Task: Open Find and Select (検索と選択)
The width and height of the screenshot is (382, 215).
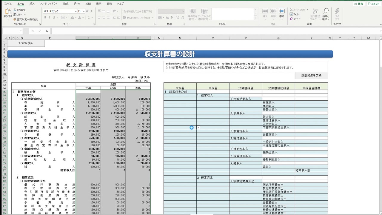Action: tap(326, 14)
